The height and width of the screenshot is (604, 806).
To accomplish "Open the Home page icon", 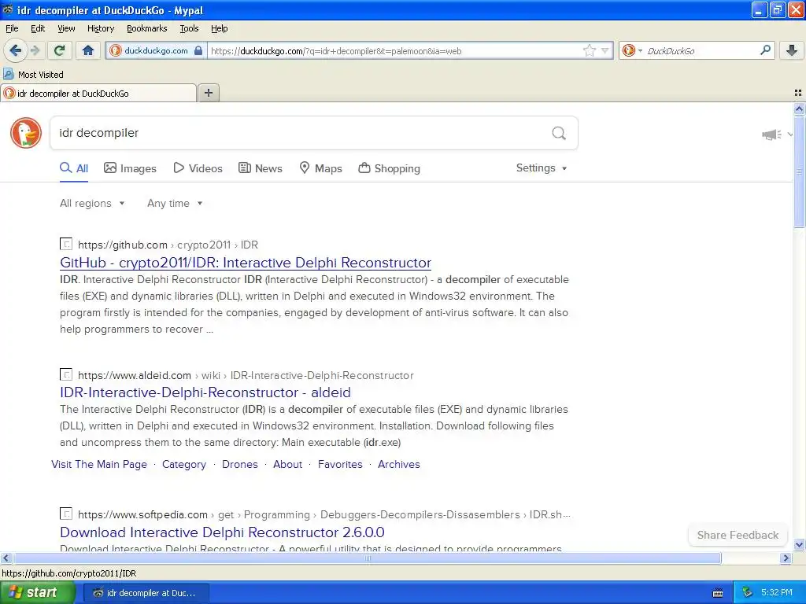I will 88,50.
